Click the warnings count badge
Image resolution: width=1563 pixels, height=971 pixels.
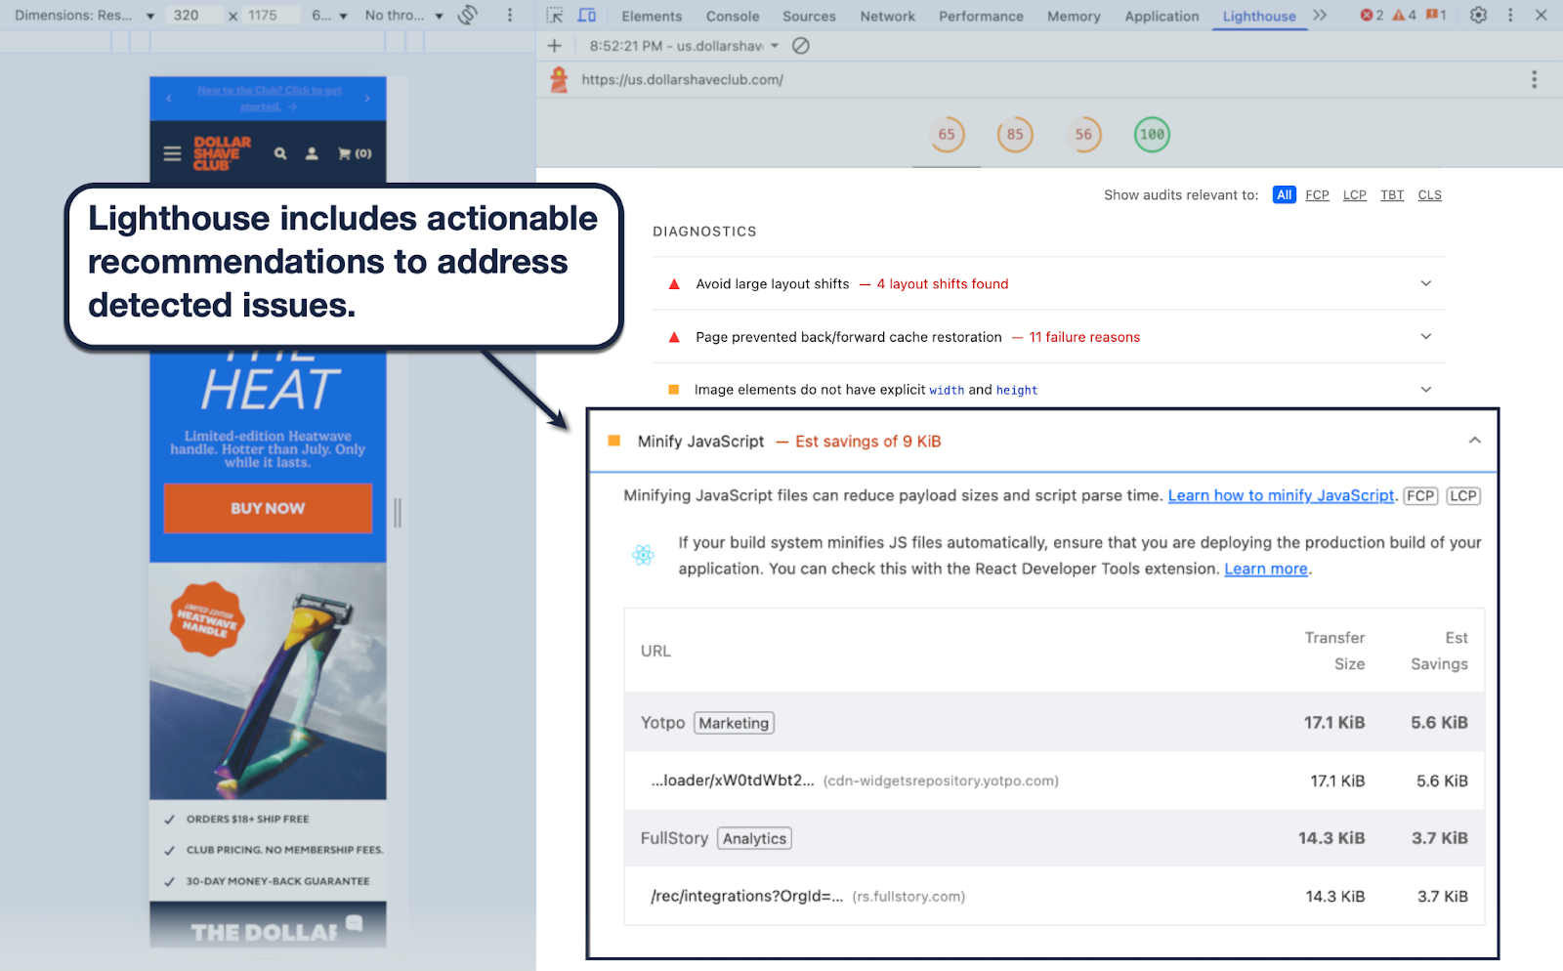1404,16
